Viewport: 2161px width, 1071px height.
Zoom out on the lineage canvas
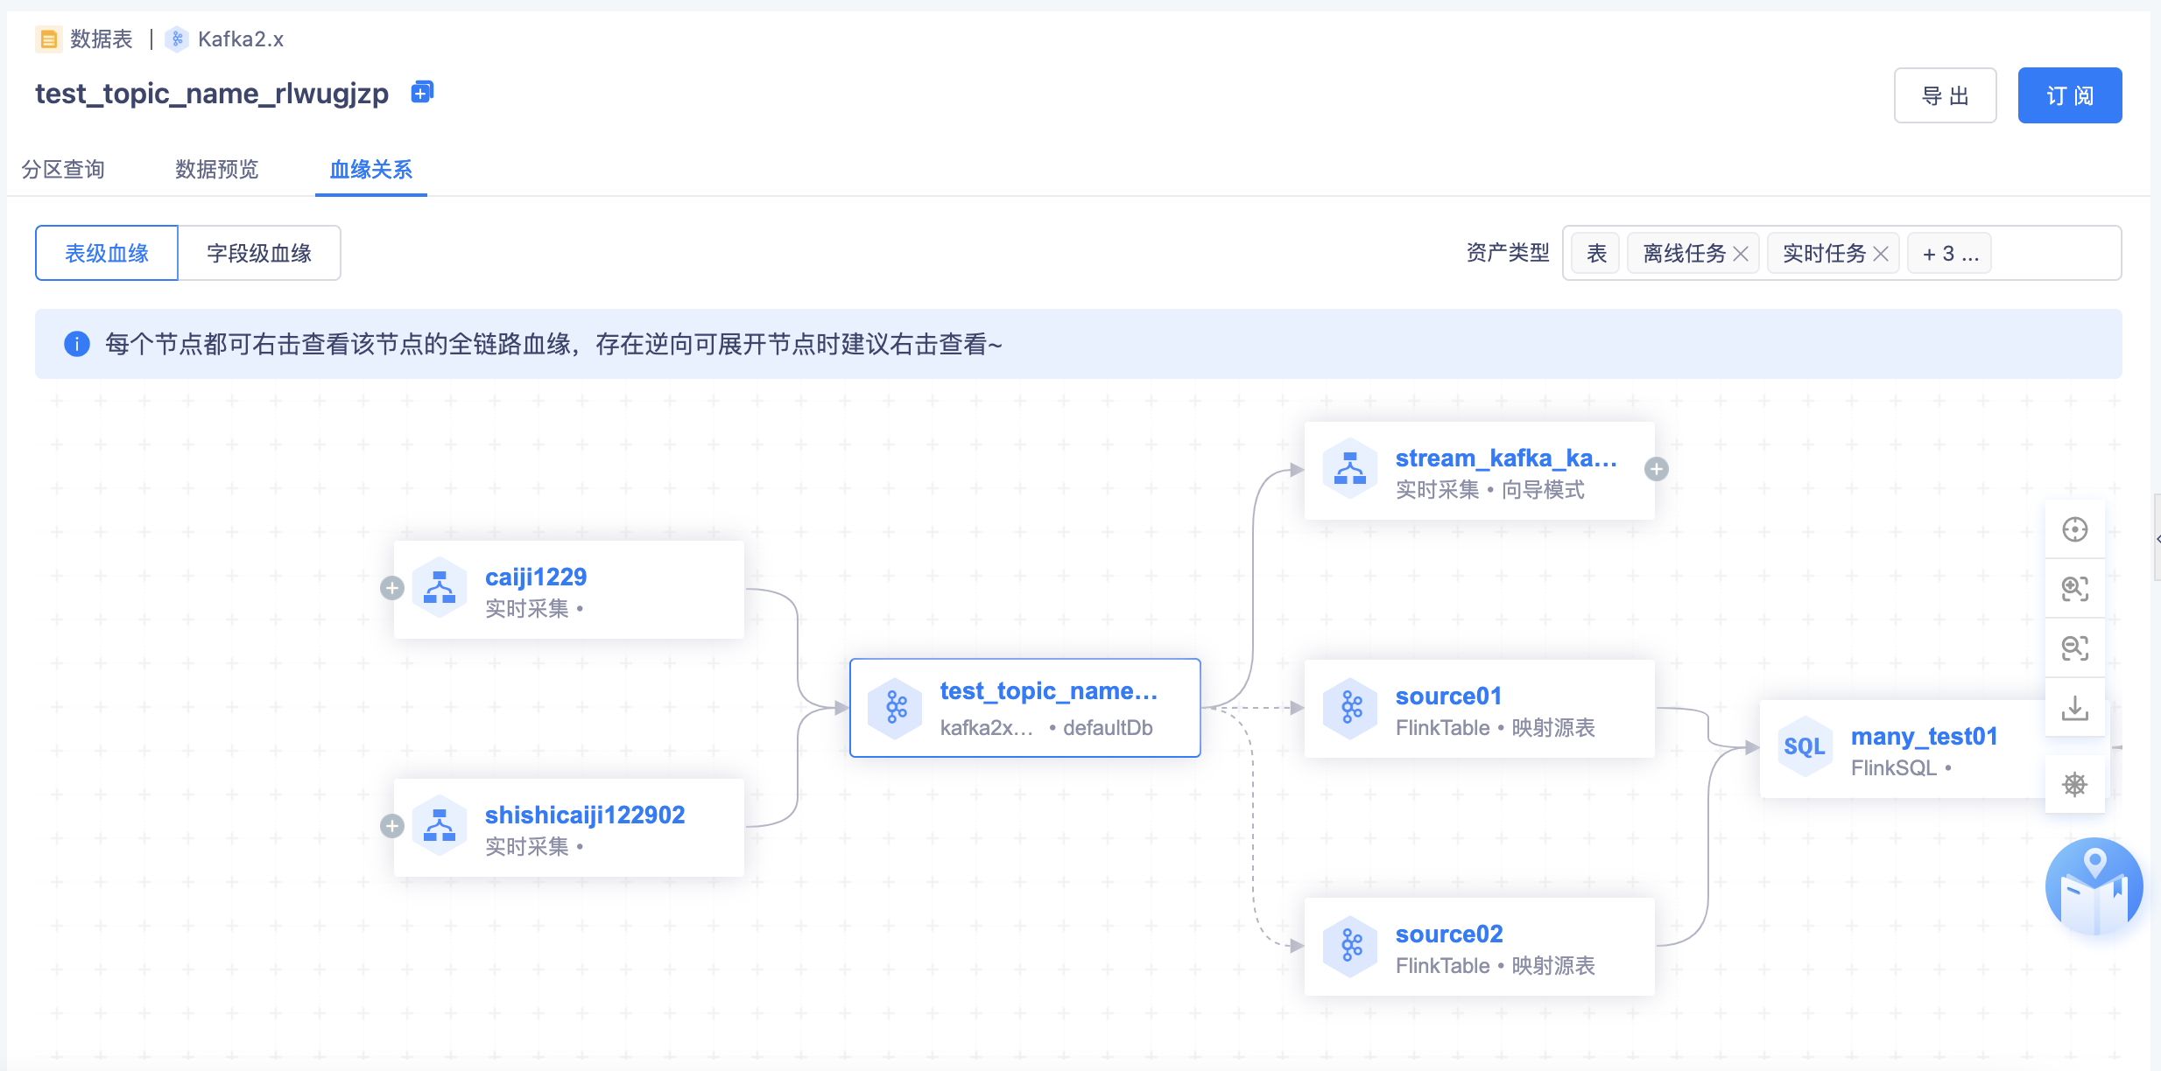(2074, 648)
